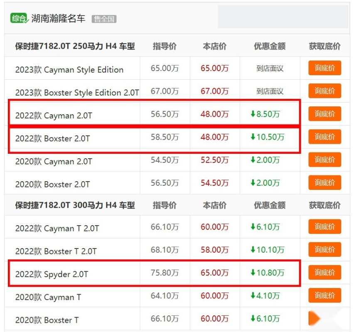Click 询底价 for 2022款 Boxster T 2.0T
The height and width of the screenshot is (332, 354).
click(324, 250)
